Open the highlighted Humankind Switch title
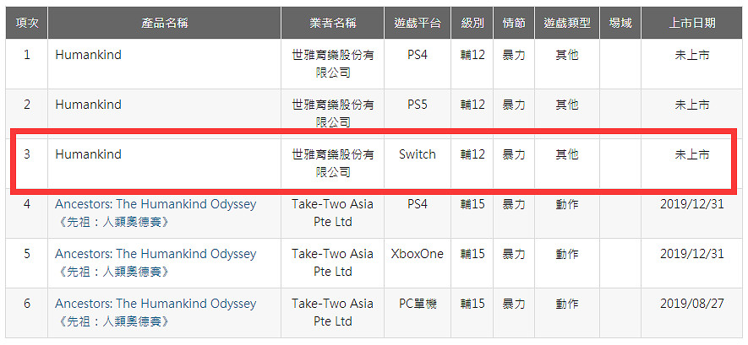The image size is (748, 345). [x=88, y=154]
